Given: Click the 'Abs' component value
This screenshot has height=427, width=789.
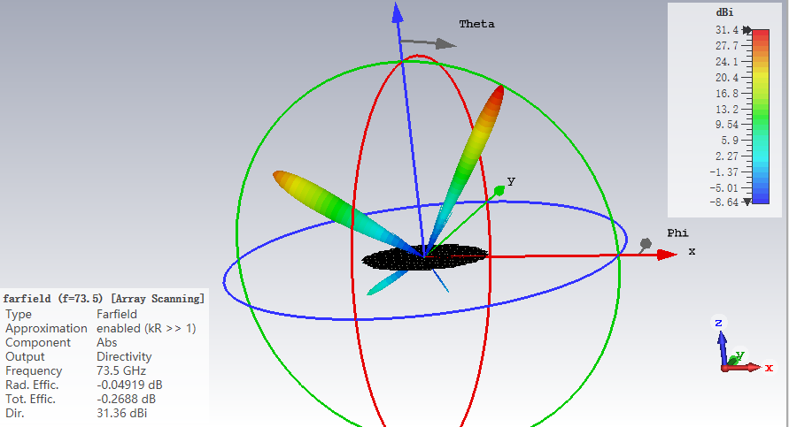Looking at the screenshot, I should (106, 342).
